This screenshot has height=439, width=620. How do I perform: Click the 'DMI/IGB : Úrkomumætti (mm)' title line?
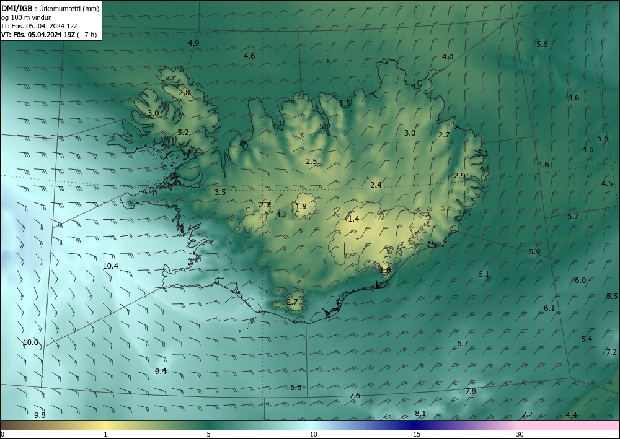click(x=51, y=8)
